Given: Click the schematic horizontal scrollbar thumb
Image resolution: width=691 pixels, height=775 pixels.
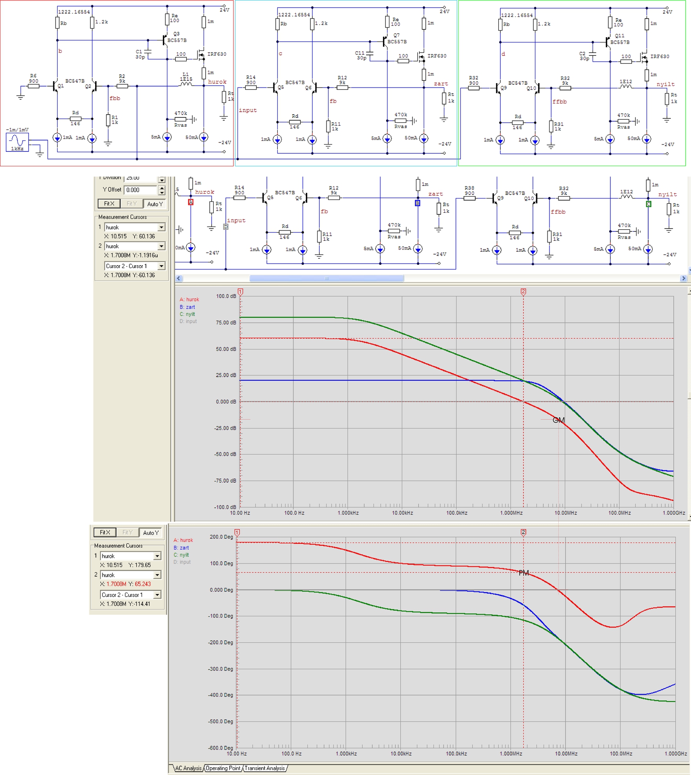Looking at the screenshot, I should [327, 278].
